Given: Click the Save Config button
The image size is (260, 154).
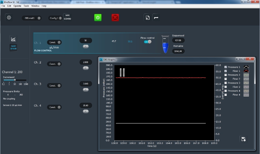Looking at the screenshot, I should pyautogui.click(x=67, y=17).
